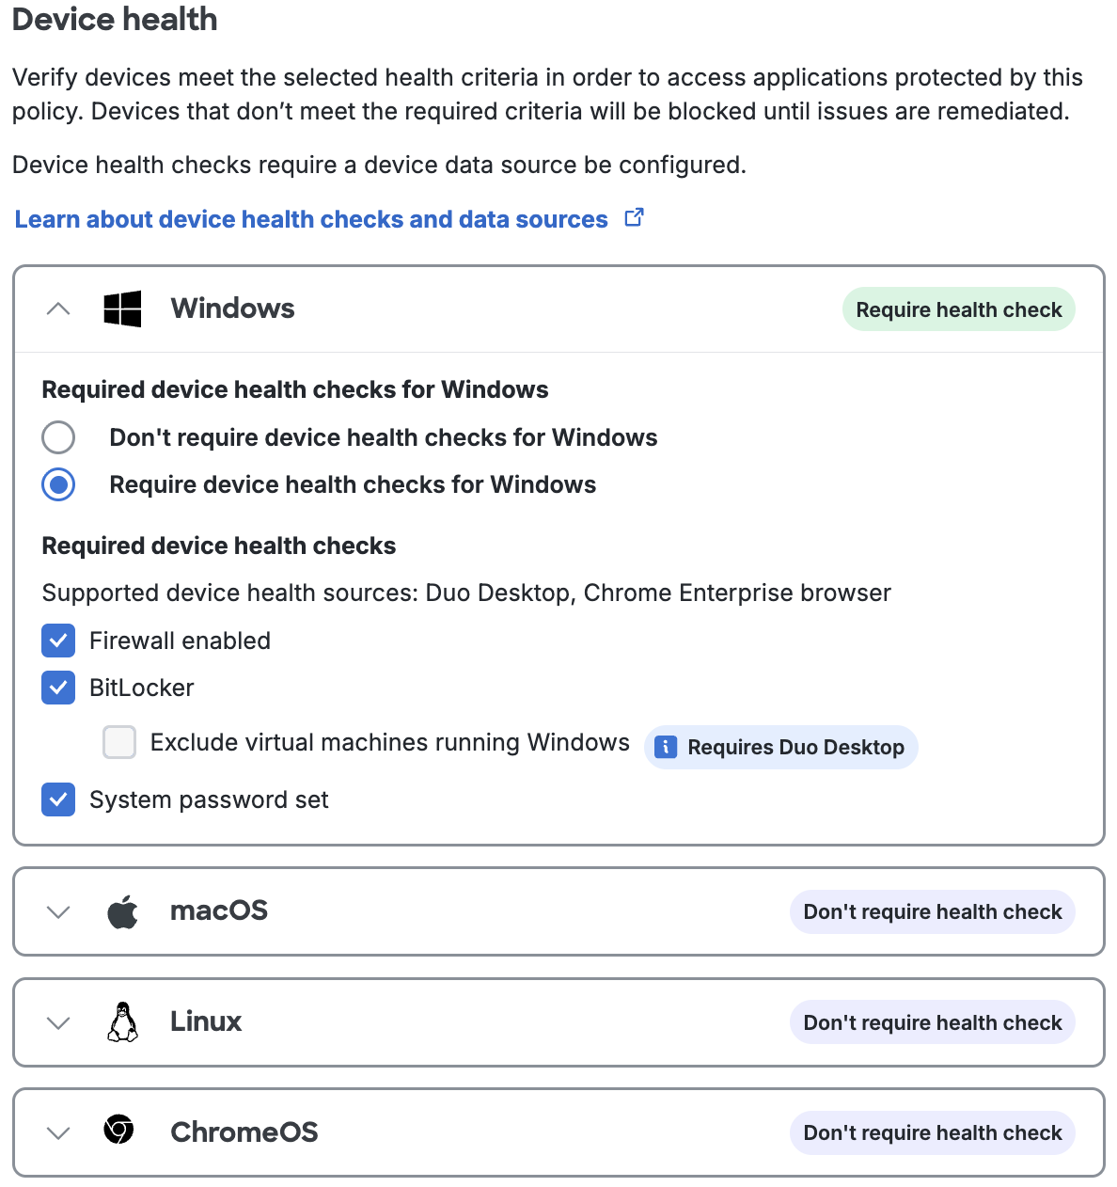Click the external link icon after the learn link
The width and height of the screenshot is (1117, 1187).
(x=634, y=217)
